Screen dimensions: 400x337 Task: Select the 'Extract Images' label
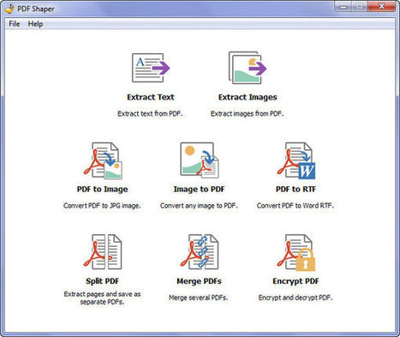pyautogui.click(x=248, y=97)
